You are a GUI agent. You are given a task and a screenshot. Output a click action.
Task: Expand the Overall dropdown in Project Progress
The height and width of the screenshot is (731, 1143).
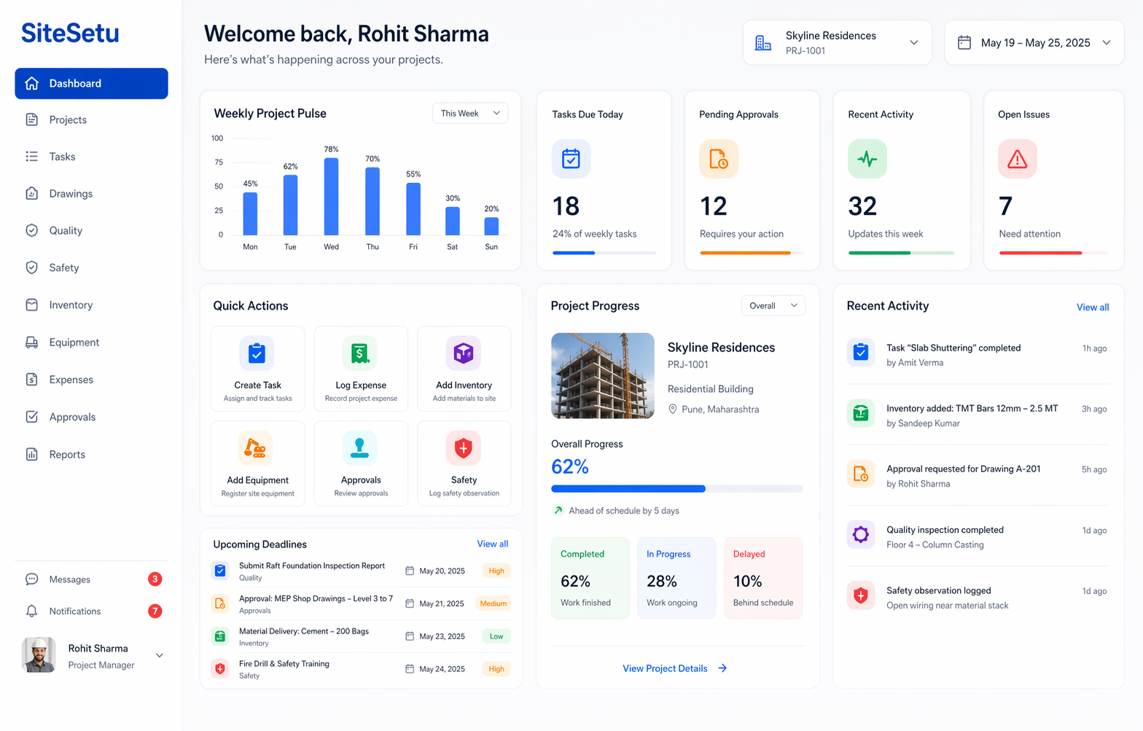773,306
